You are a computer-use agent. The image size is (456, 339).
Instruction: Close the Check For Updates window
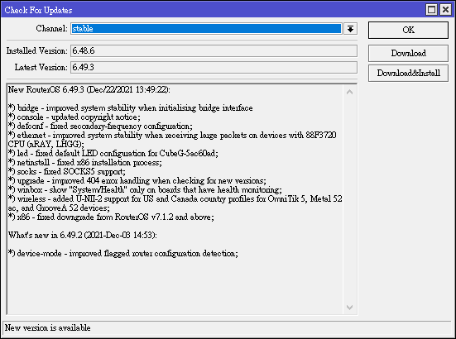(x=445, y=10)
